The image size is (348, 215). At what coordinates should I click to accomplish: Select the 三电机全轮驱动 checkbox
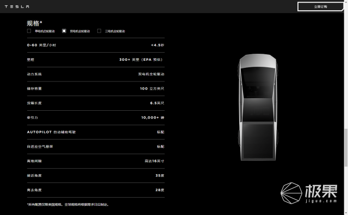(99, 31)
